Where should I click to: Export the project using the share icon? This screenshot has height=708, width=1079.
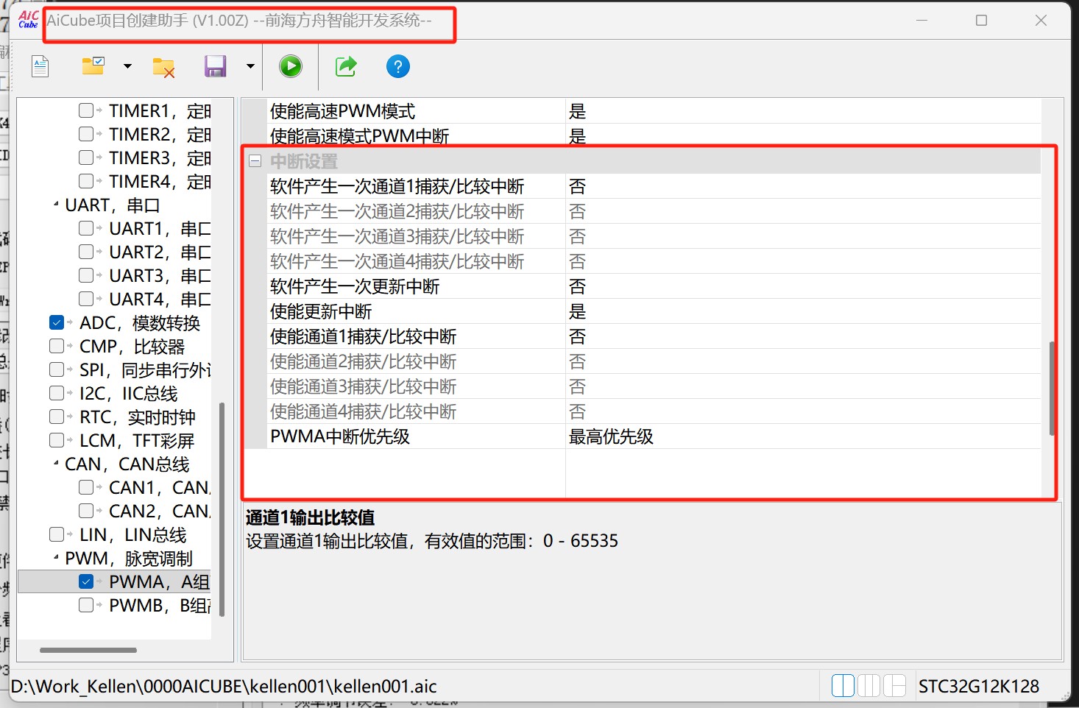[x=345, y=66]
